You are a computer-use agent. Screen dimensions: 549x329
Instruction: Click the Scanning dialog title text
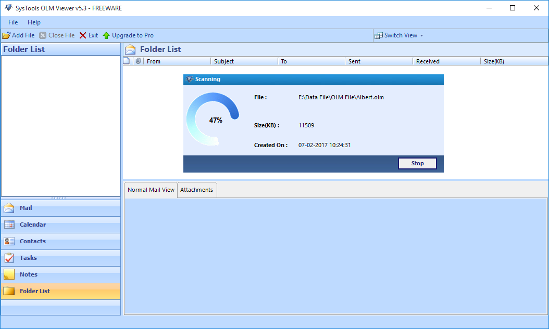point(208,80)
